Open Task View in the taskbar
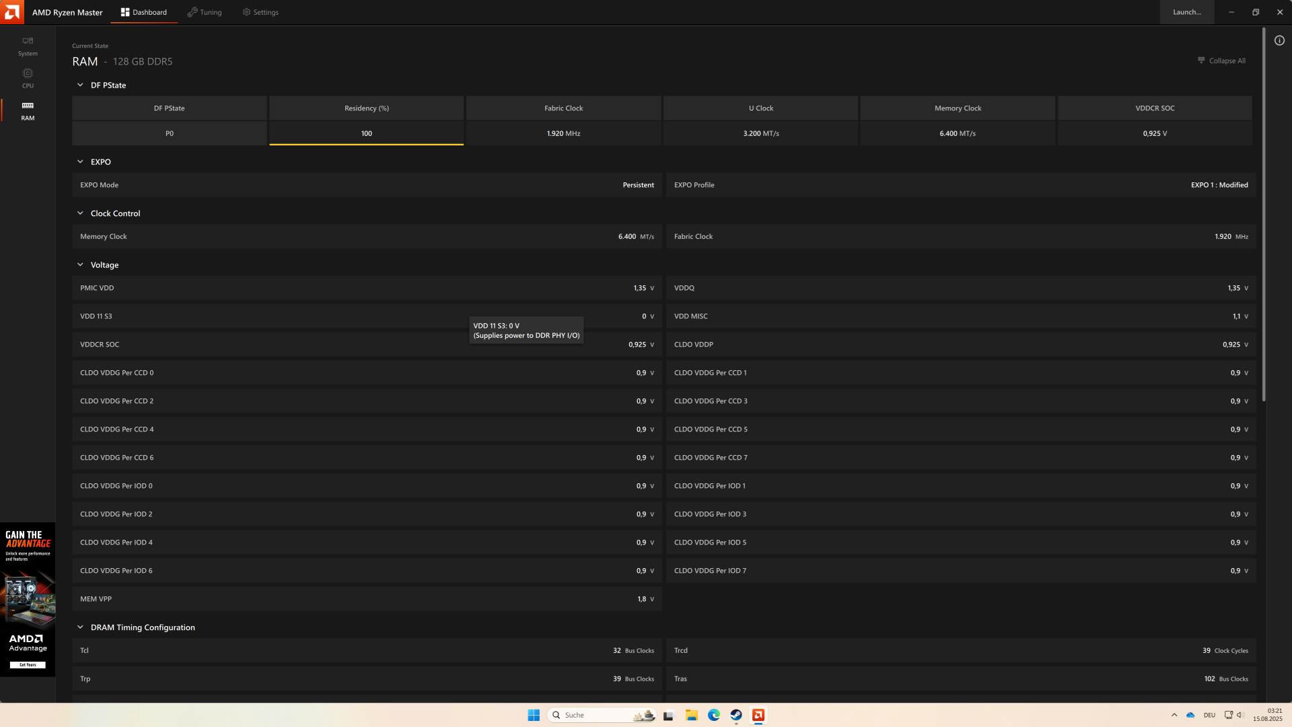The height and width of the screenshot is (727, 1292). coord(668,715)
